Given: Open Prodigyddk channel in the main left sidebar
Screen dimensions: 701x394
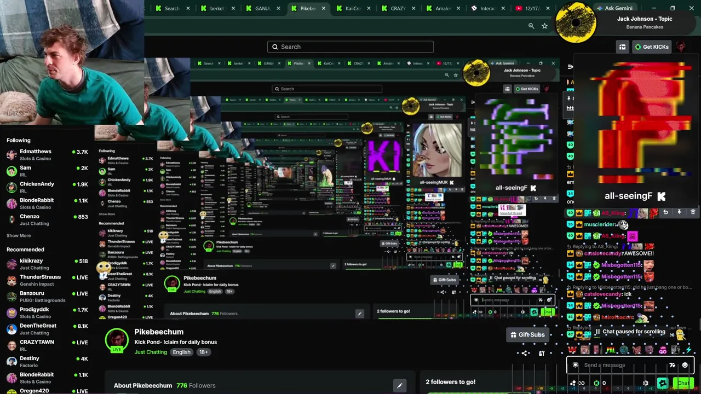Looking at the screenshot, I should click(47, 312).
